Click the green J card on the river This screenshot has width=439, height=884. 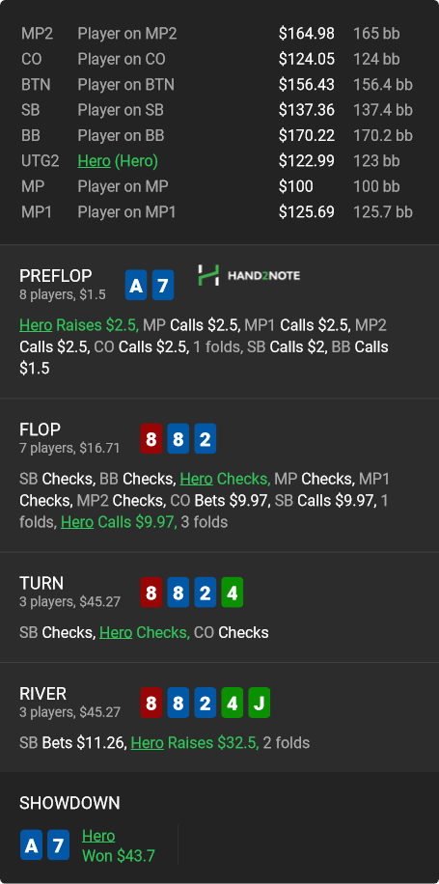[260, 703]
